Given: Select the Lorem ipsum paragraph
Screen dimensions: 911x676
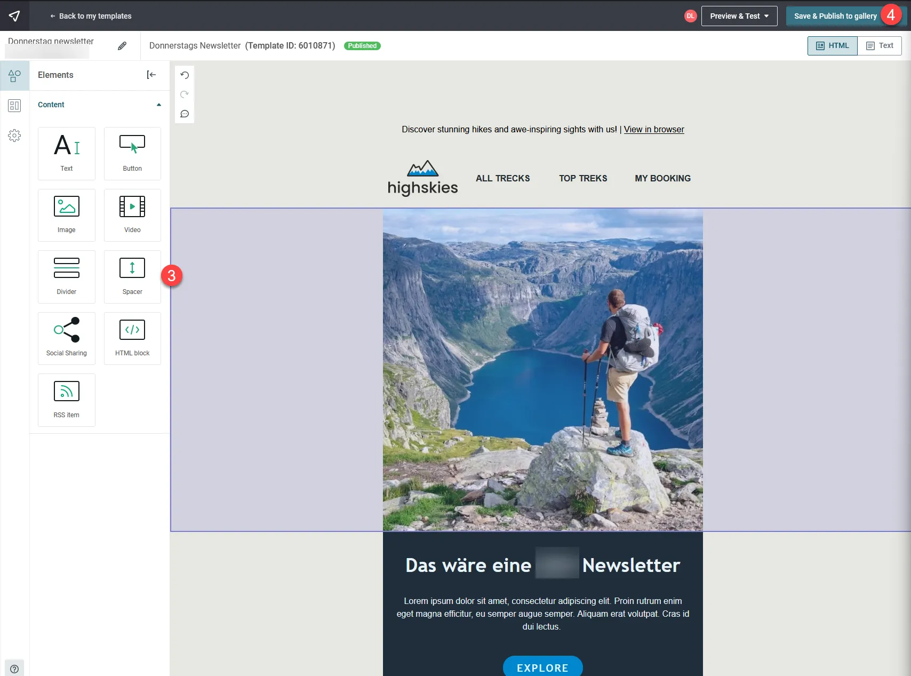Looking at the screenshot, I should tap(543, 614).
